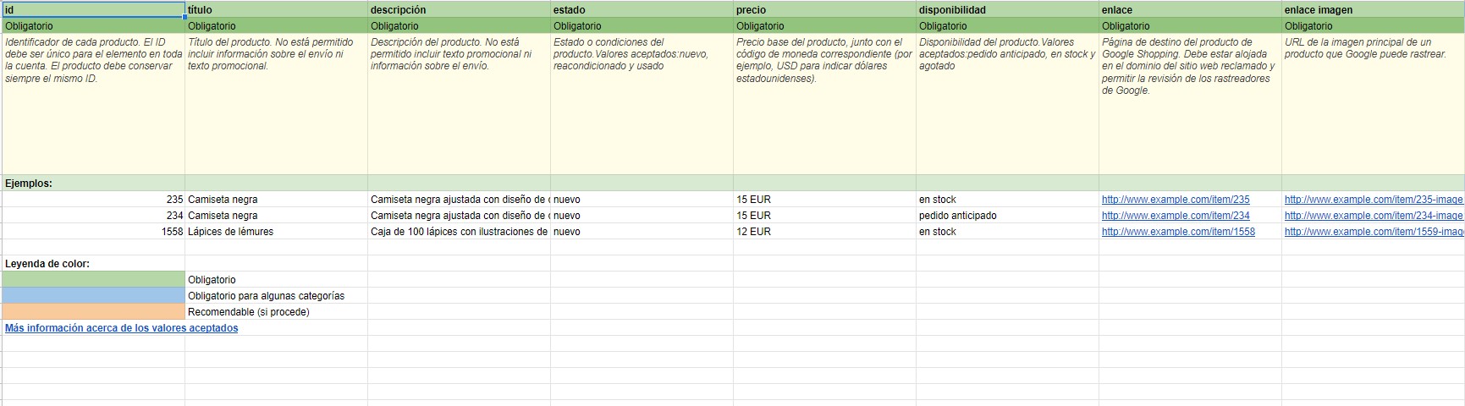Select the orange 'Recomendable' legend swatch
The image size is (1465, 406).
pos(93,312)
